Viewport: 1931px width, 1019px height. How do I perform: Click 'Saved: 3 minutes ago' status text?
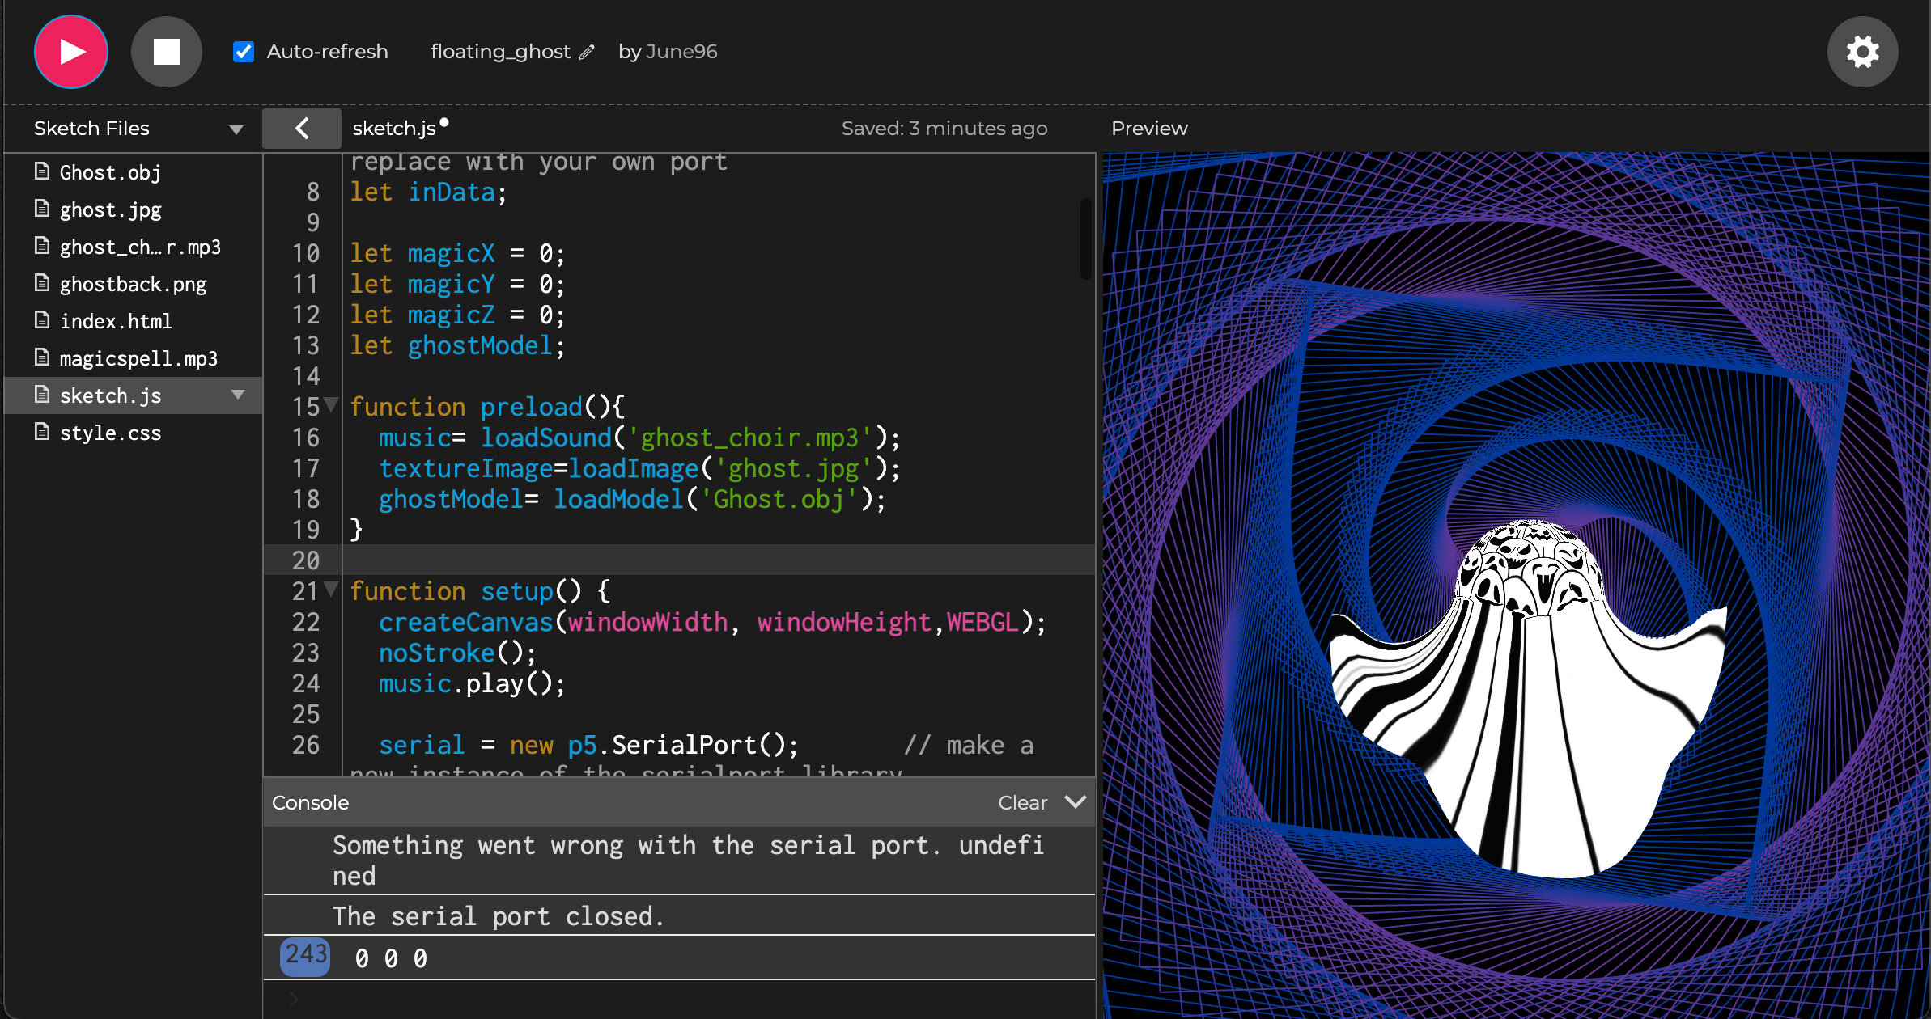(944, 129)
